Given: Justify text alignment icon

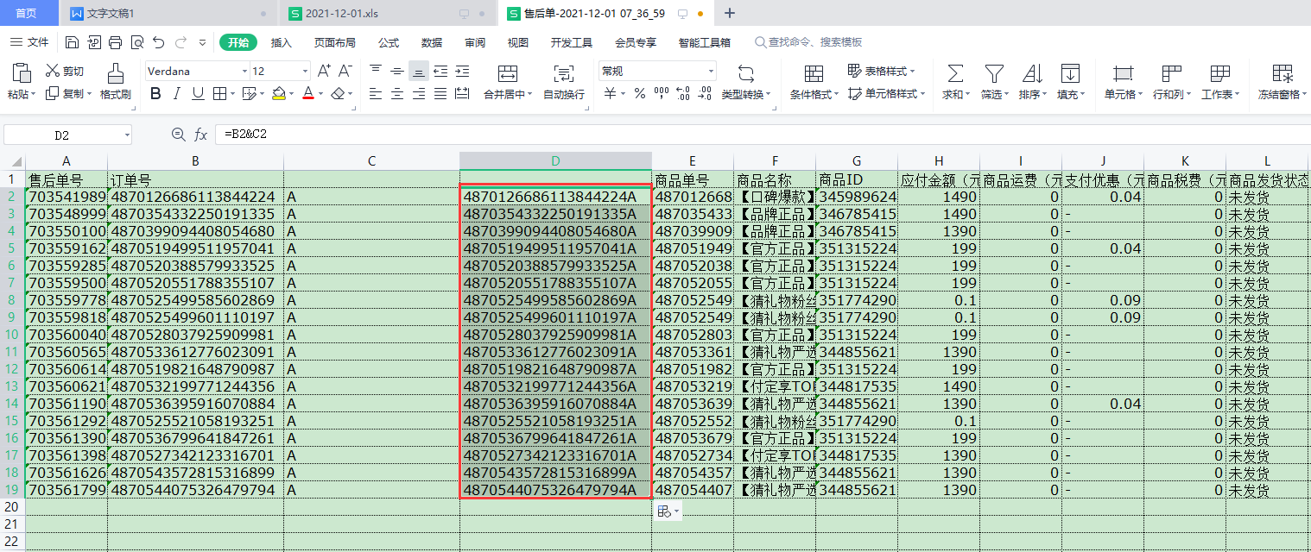Looking at the screenshot, I should [440, 93].
